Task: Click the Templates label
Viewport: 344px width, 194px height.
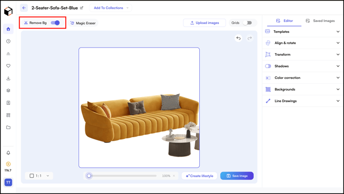Action: tap(281, 32)
